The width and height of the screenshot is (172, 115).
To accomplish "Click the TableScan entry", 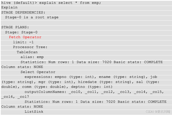I will (27, 52).
